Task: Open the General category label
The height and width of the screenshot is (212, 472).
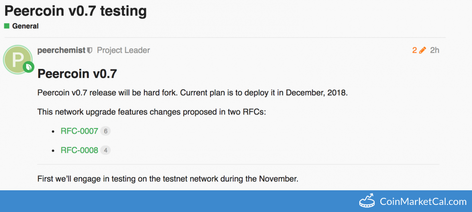Action: tap(25, 26)
